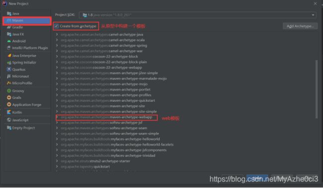Viewport: 323px width, 188px height.
Task: Expand camel-archetype-spring node
Action: click(x=57, y=46)
